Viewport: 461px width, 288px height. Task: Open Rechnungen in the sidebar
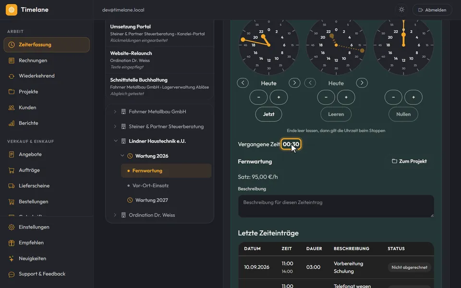(47, 60)
